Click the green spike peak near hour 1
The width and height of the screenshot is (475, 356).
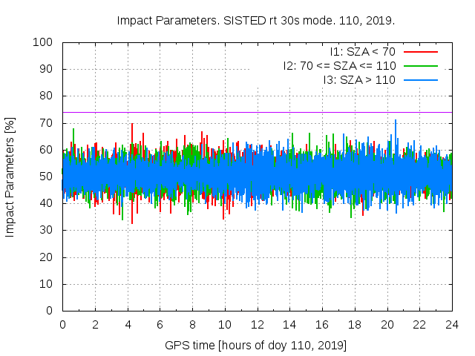(73, 131)
